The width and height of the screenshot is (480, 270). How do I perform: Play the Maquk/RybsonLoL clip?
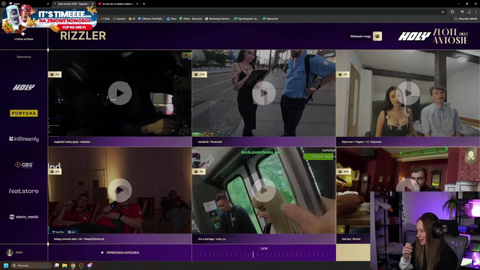point(120,190)
